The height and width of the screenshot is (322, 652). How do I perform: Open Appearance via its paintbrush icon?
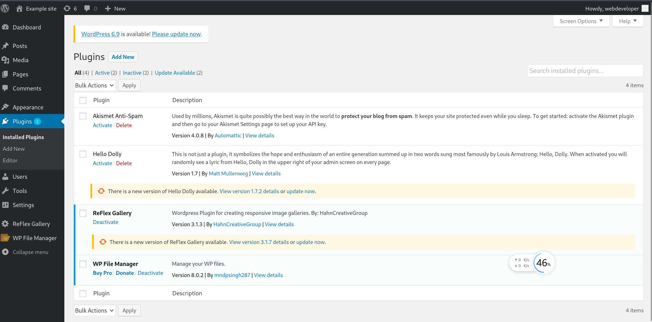tap(5, 107)
